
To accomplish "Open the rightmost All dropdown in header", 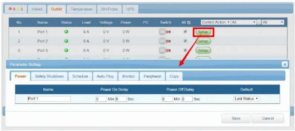I will click(273, 22).
